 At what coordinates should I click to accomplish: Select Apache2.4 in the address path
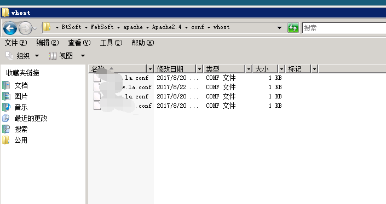(166, 27)
